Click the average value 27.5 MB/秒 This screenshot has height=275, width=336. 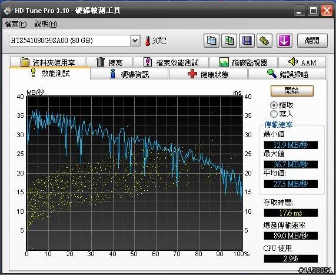(x=291, y=184)
